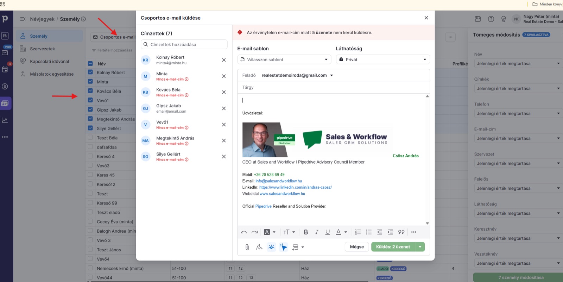Insert a bulleted list
The height and width of the screenshot is (282, 563).
[369, 232]
